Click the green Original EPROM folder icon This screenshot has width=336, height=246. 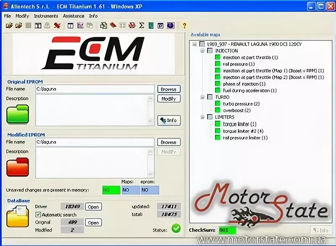click(18, 114)
